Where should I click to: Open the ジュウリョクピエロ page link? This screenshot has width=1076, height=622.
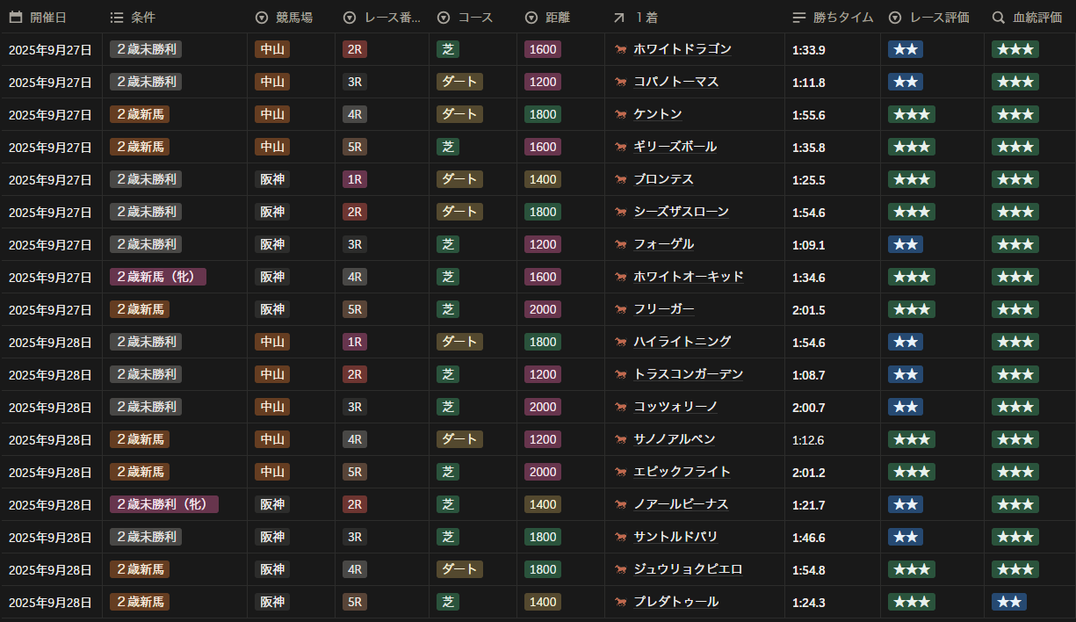tap(688, 569)
